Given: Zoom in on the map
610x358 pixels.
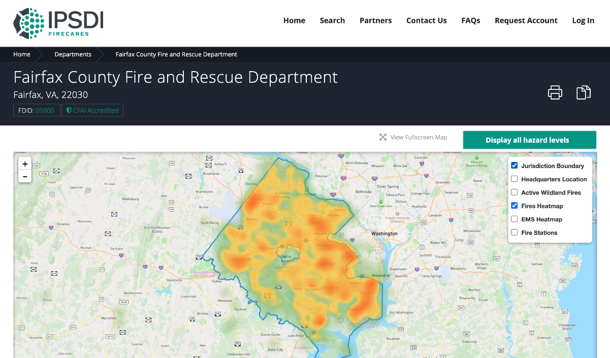Looking at the screenshot, I should click(24, 164).
